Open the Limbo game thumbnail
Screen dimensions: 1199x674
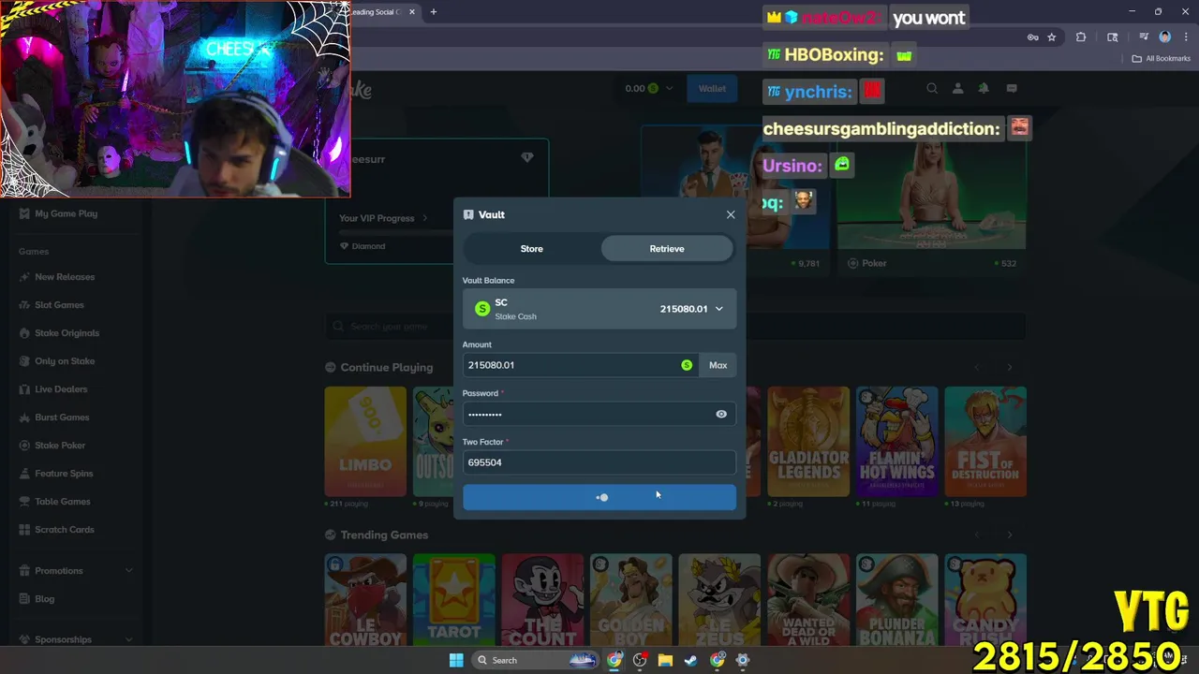[x=365, y=441]
